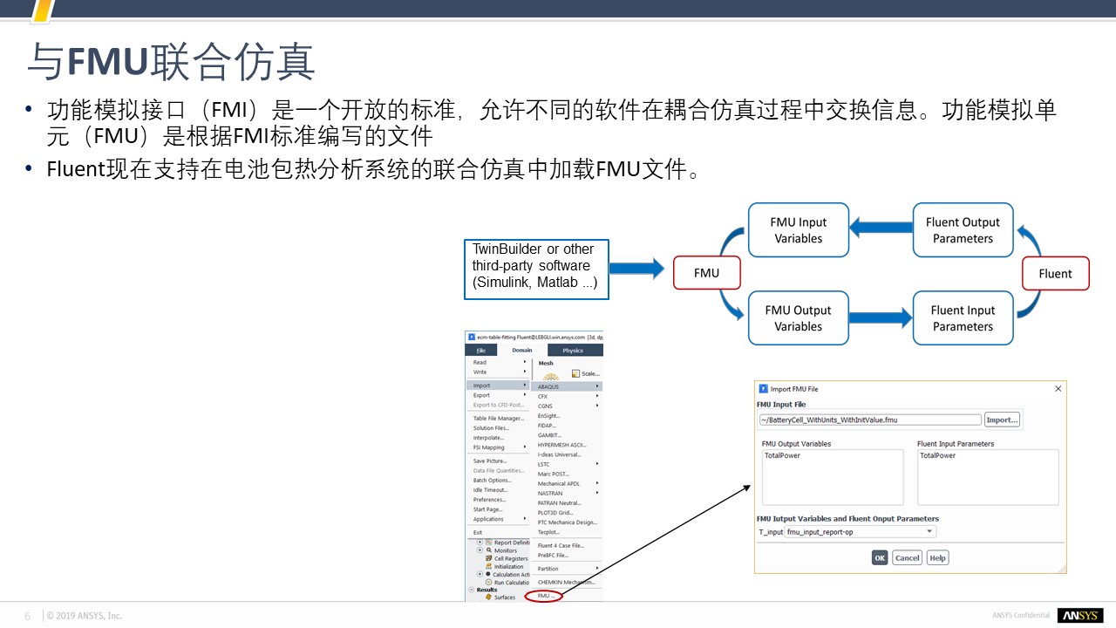The height and width of the screenshot is (628, 1116).
Task: Expand the Calculation Activities tree node
Action: point(480,575)
